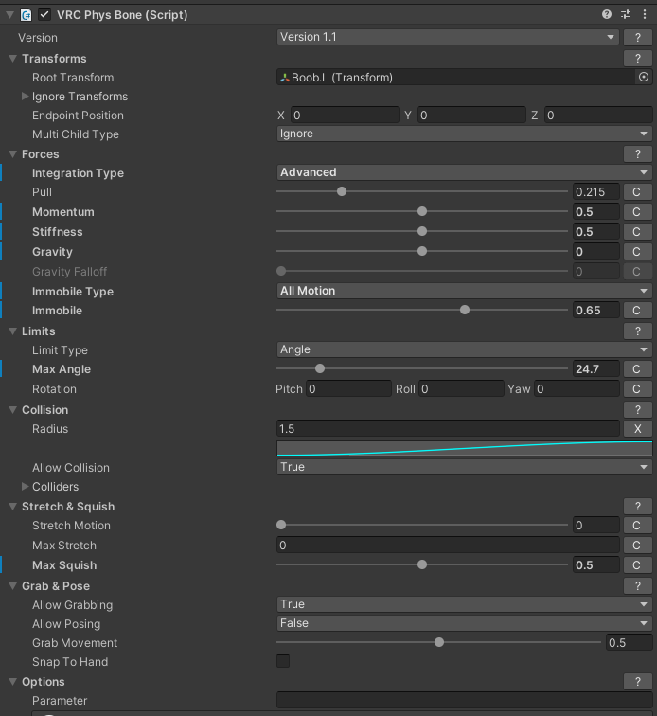Viewport: 657px width, 716px height.
Task: Open the Integration Type Advanced dropdown
Action: click(x=464, y=172)
